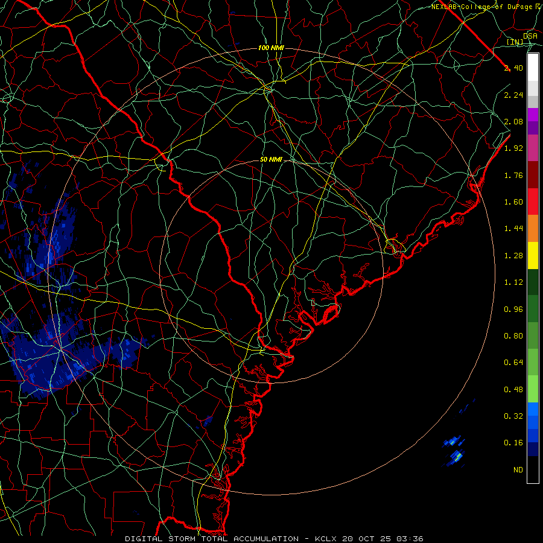Click the DIGITAL STORM TOTAL ACCUMULATION caption
This screenshot has width=543, height=543.
212,539
